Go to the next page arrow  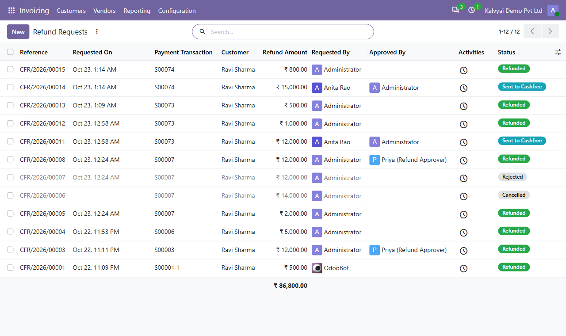click(550, 31)
